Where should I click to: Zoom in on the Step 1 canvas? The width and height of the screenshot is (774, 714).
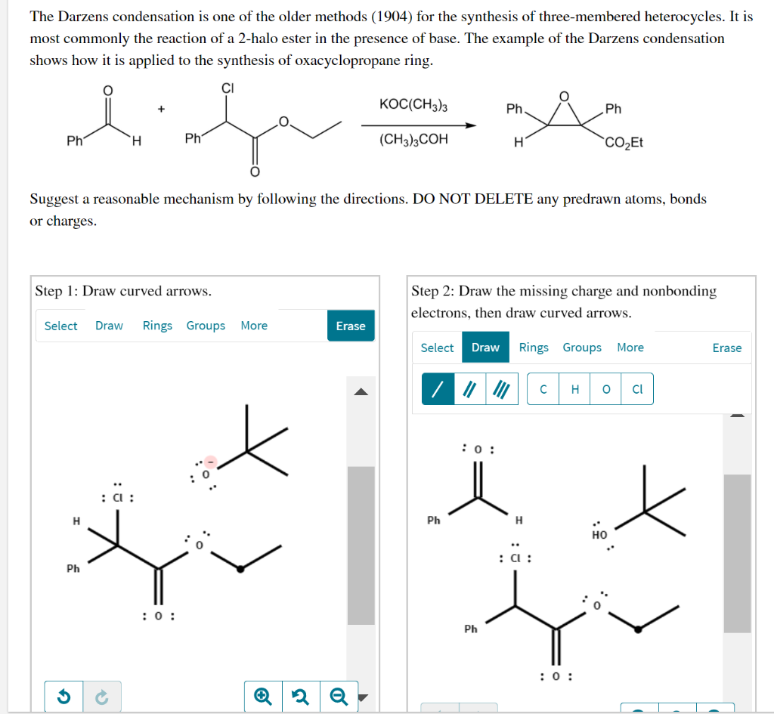click(x=263, y=696)
